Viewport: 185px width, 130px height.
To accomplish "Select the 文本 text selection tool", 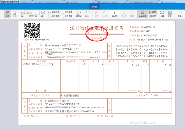I will coord(15,14).
